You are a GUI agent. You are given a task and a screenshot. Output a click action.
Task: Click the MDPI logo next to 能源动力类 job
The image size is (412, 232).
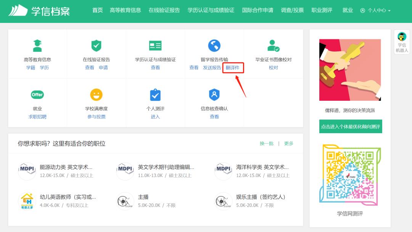click(x=27, y=171)
